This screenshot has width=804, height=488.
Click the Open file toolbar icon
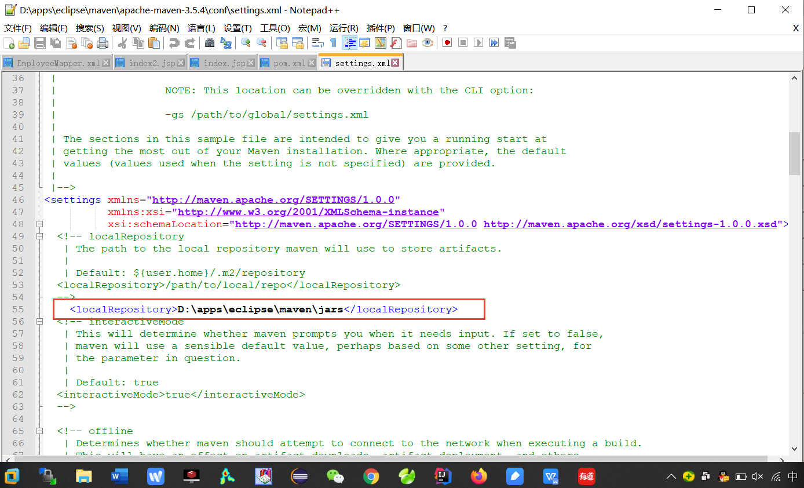click(x=24, y=43)
